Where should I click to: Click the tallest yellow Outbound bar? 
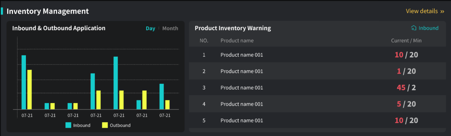(30, 90)
